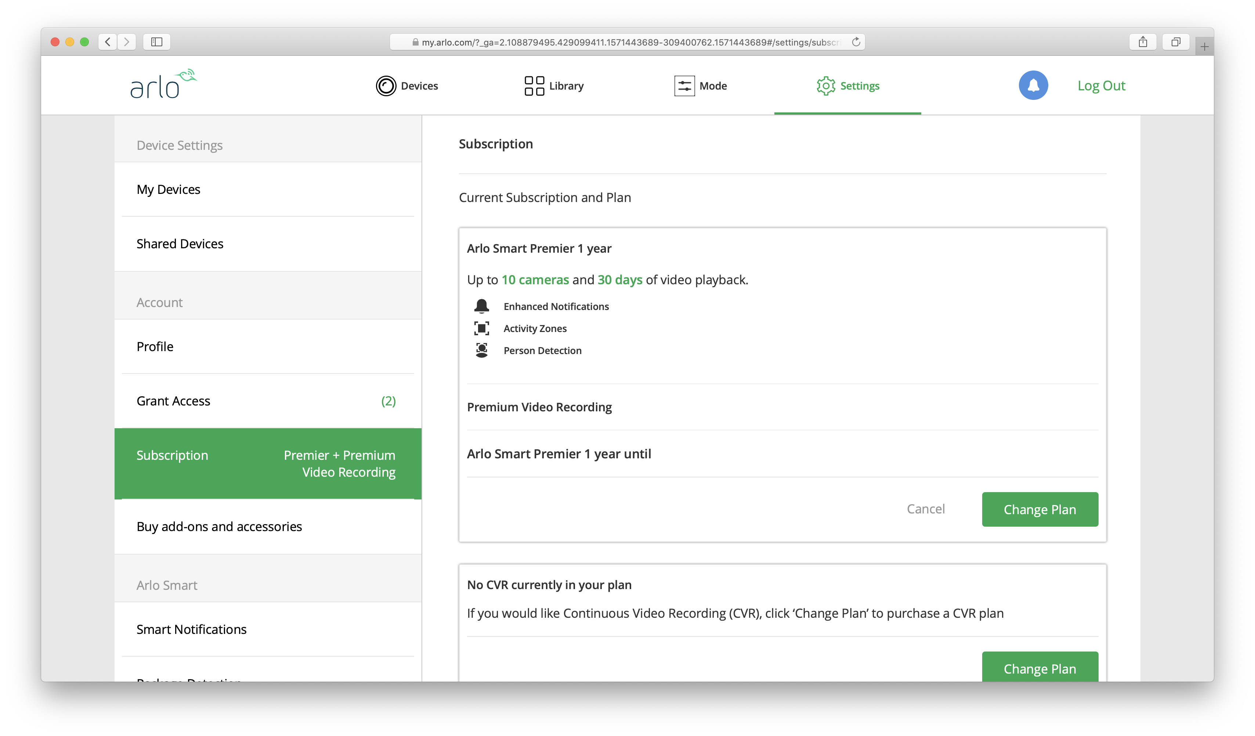
Task: Open the notifications bell icon
Action: click(x=1033, y=85)
